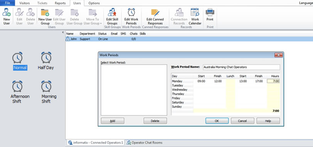Collapse the left side panel arrow
Viewport: 313px width, 147px height.
point(63,32)
